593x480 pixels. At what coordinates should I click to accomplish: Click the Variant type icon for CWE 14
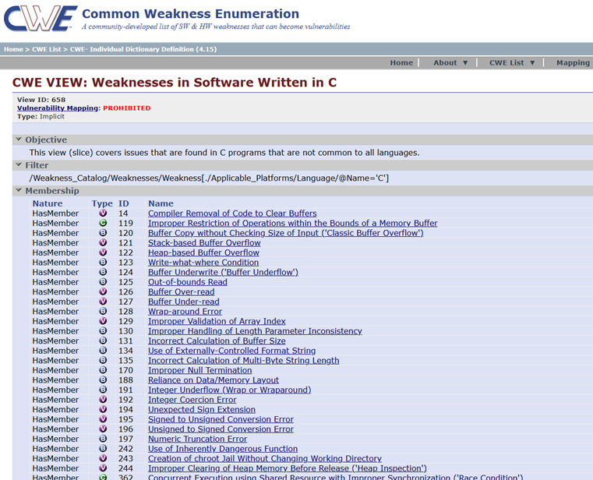103,214
